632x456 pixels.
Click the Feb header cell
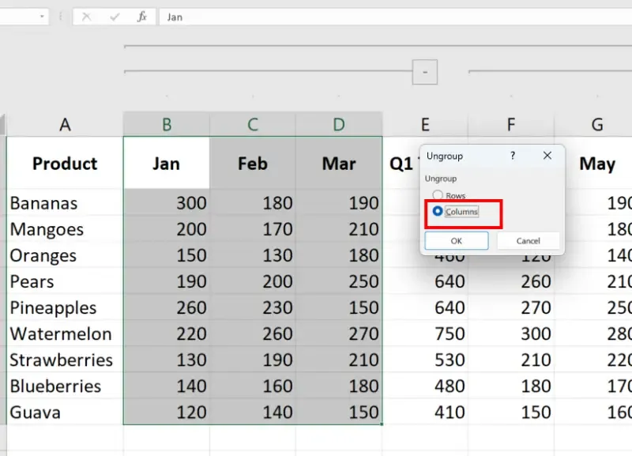253,163
